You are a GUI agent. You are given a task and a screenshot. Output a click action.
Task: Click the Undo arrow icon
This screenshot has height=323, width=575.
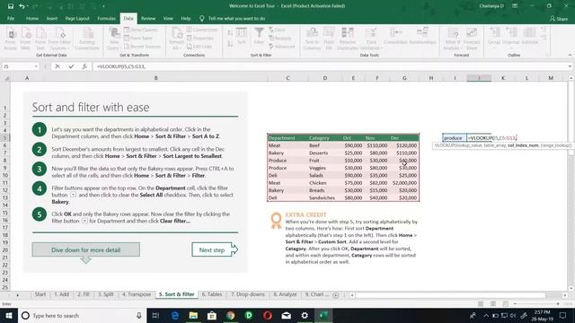tap(22, 6)
